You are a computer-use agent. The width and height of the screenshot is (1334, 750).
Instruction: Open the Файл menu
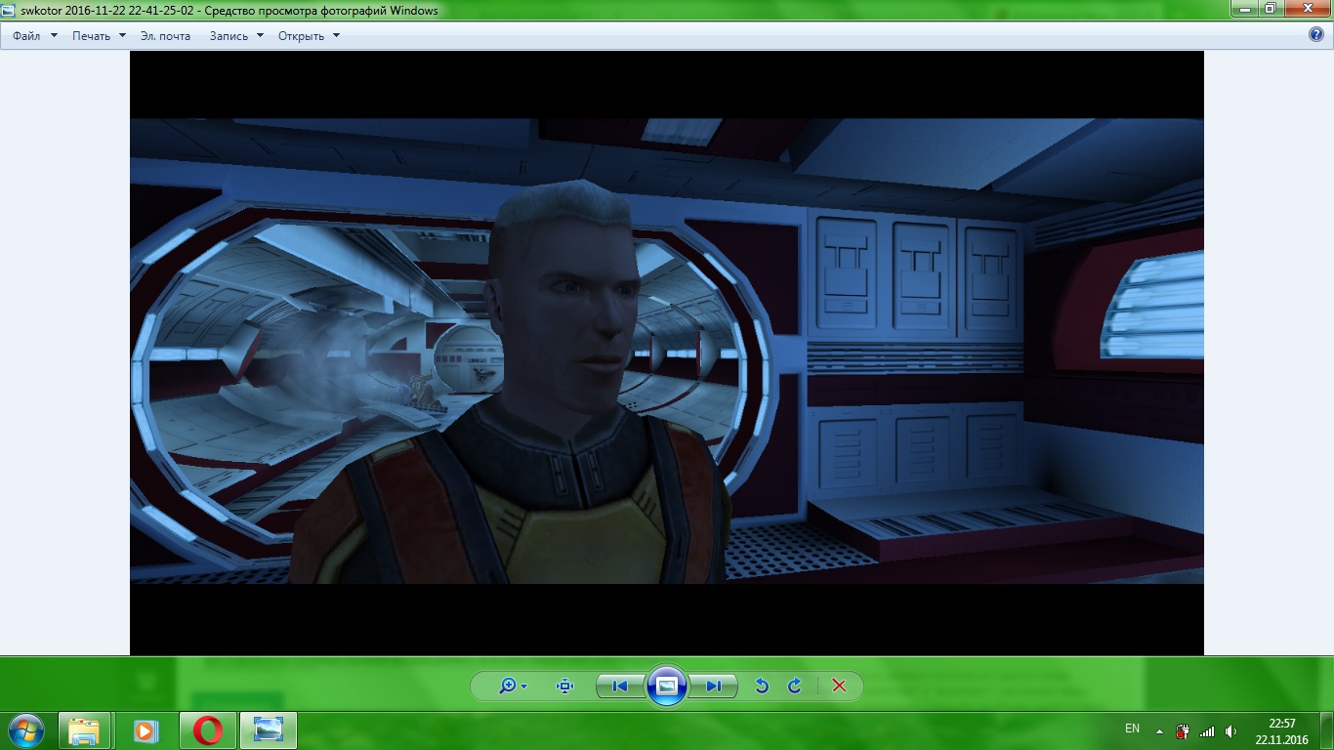tap(35, 36)
